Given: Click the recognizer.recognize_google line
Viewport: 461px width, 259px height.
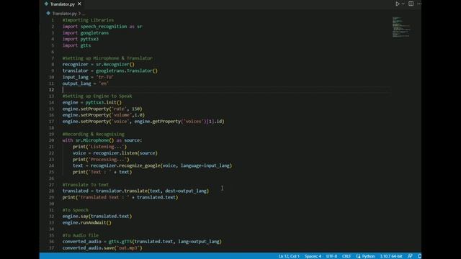Looking at the screenshot, I should click(152, 165).
